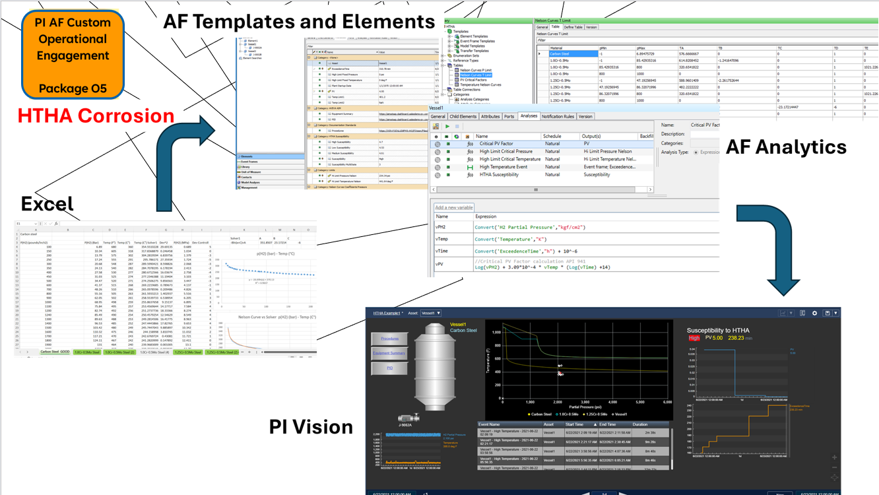Switch to the Define Table tab in Nelson Curves
This screenshot has height=495, width=879.
[573, 27]
